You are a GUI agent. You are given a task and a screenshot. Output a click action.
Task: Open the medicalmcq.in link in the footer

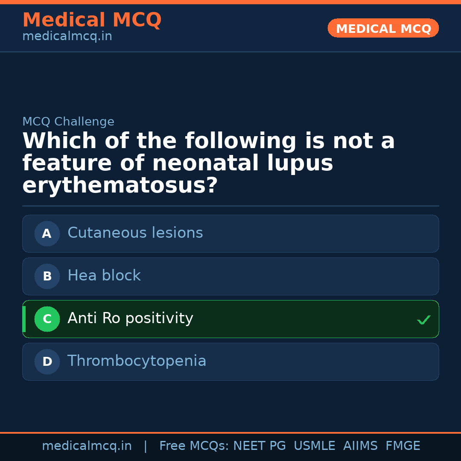click(87, 446)
